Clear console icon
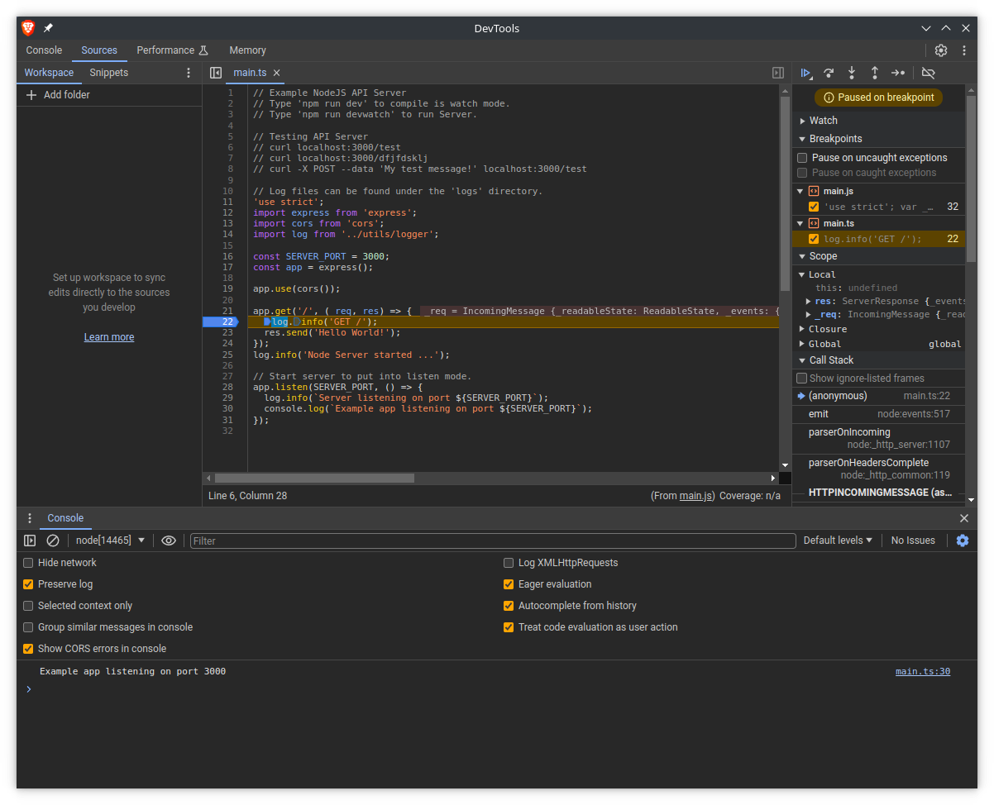This screenshot has width=994, height=805. point(53,541)
